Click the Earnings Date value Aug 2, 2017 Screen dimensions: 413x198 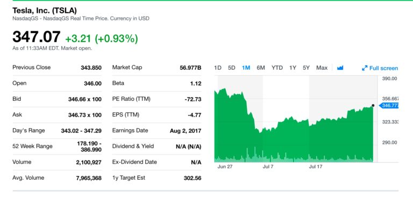pyautogui.click(x=186, y=131)
